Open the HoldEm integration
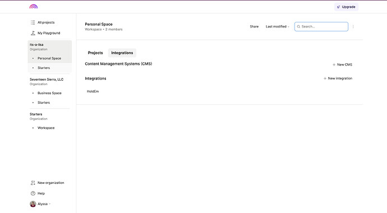Image resolution: width=387 pixels, height=213 pixels. [x=93, y=91]
